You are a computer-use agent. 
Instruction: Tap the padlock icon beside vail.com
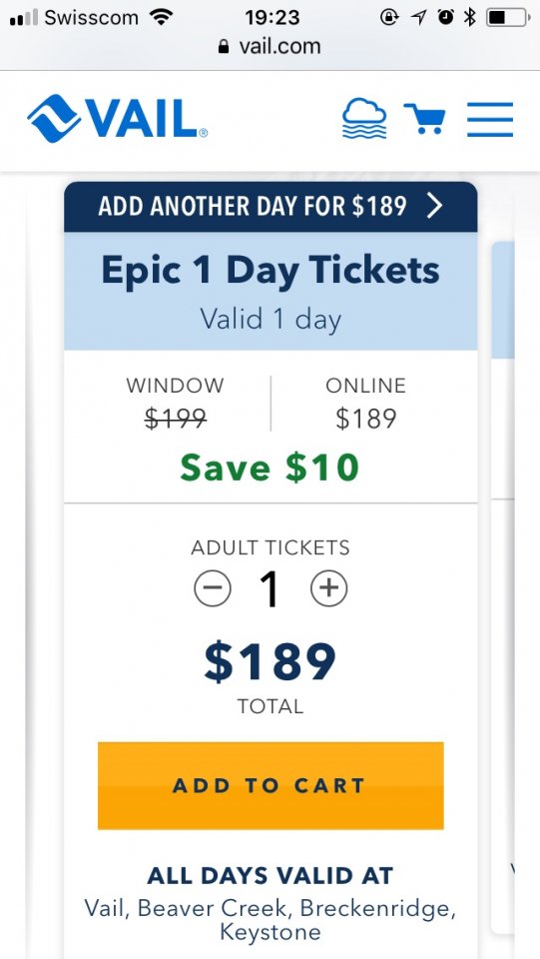click(x=224, y=47)
